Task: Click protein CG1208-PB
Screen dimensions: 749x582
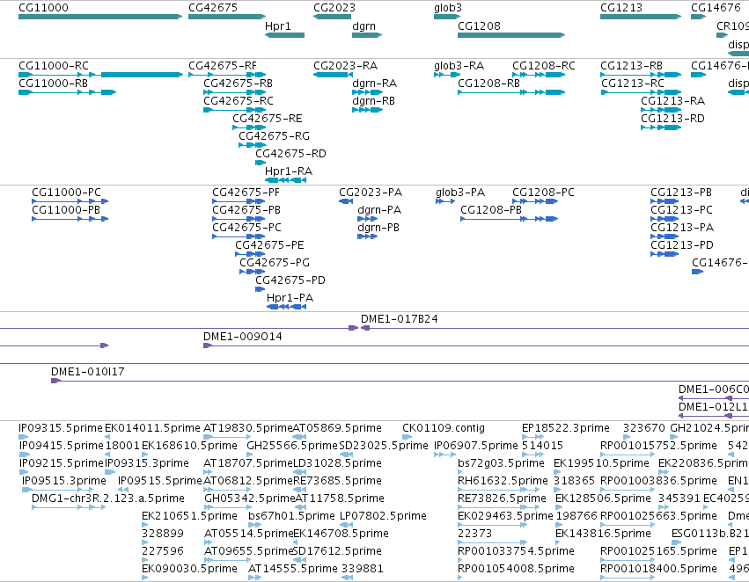Action: [491, 210]
